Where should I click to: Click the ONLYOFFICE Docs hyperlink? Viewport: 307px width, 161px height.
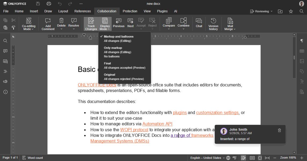[97, 85]
